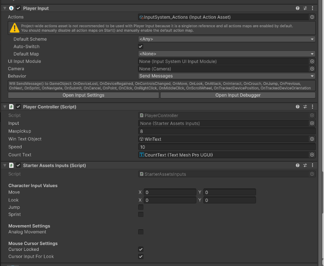Viewport: 324px width, 266px height.
Task: Toggle the Player Input component enabled checkbox
Action: [18, 8]
